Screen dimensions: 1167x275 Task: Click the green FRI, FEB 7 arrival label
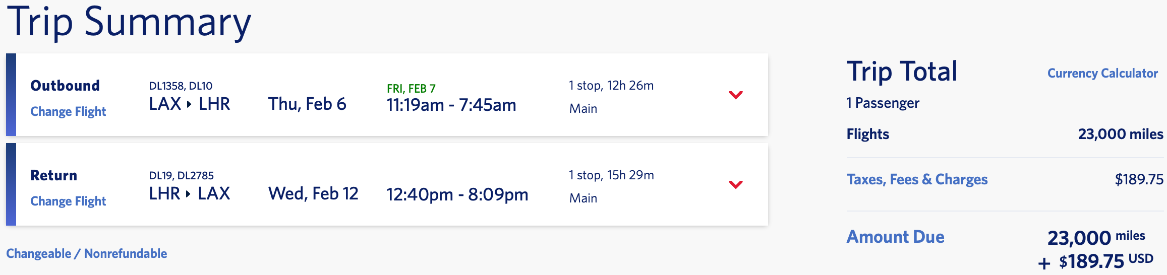click(411, 89)
